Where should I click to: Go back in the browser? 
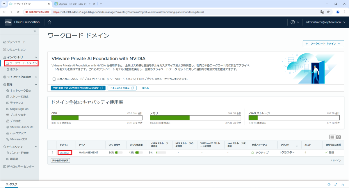pyautogui.click(x=5, y=12)
